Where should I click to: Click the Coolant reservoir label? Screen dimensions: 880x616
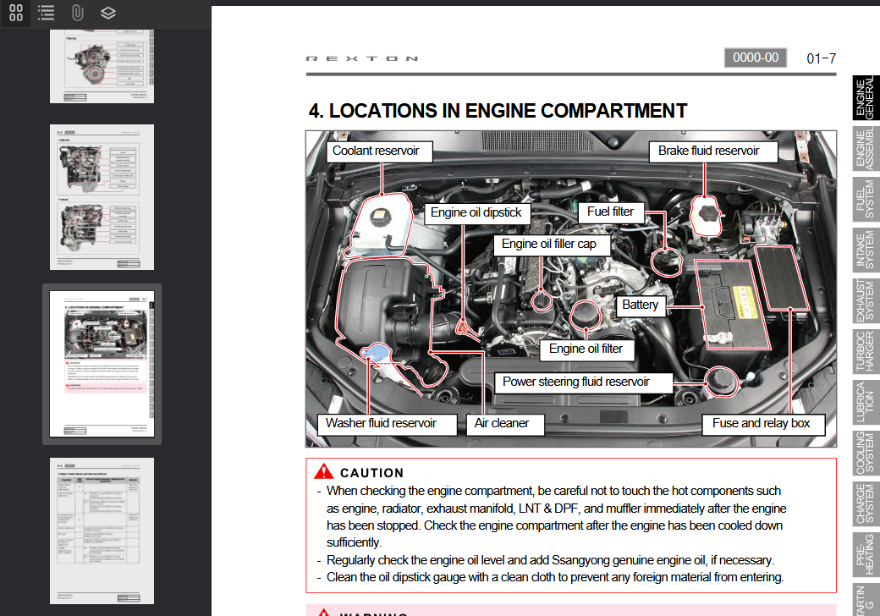point(379,151)
